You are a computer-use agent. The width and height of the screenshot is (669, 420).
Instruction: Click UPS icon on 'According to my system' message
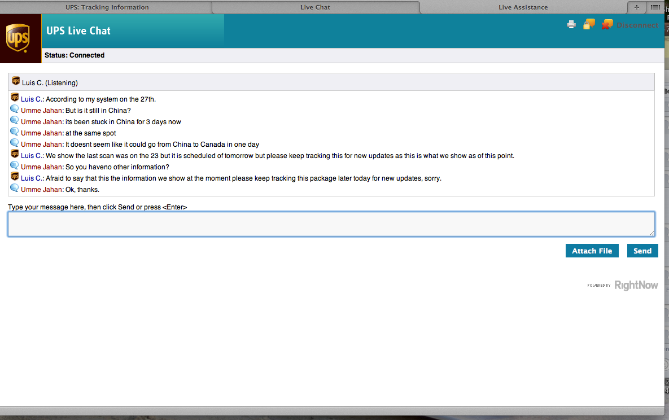click(15, 97)
